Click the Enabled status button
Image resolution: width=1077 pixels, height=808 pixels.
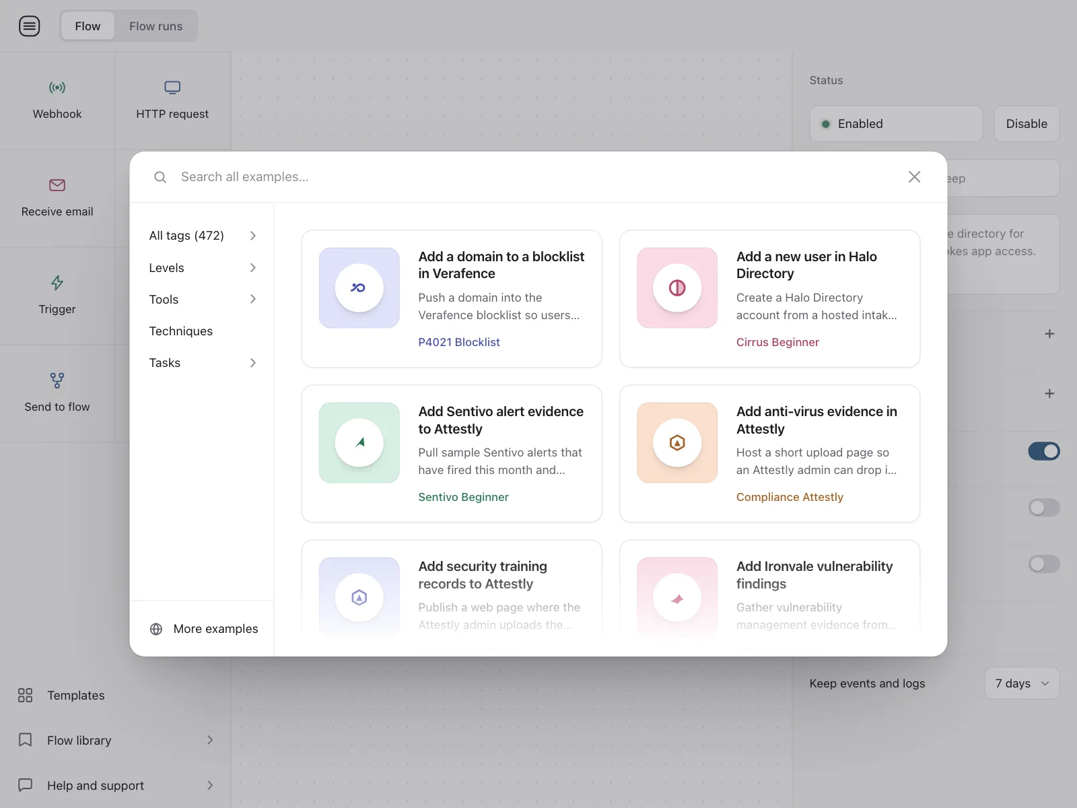coord(896,124)
